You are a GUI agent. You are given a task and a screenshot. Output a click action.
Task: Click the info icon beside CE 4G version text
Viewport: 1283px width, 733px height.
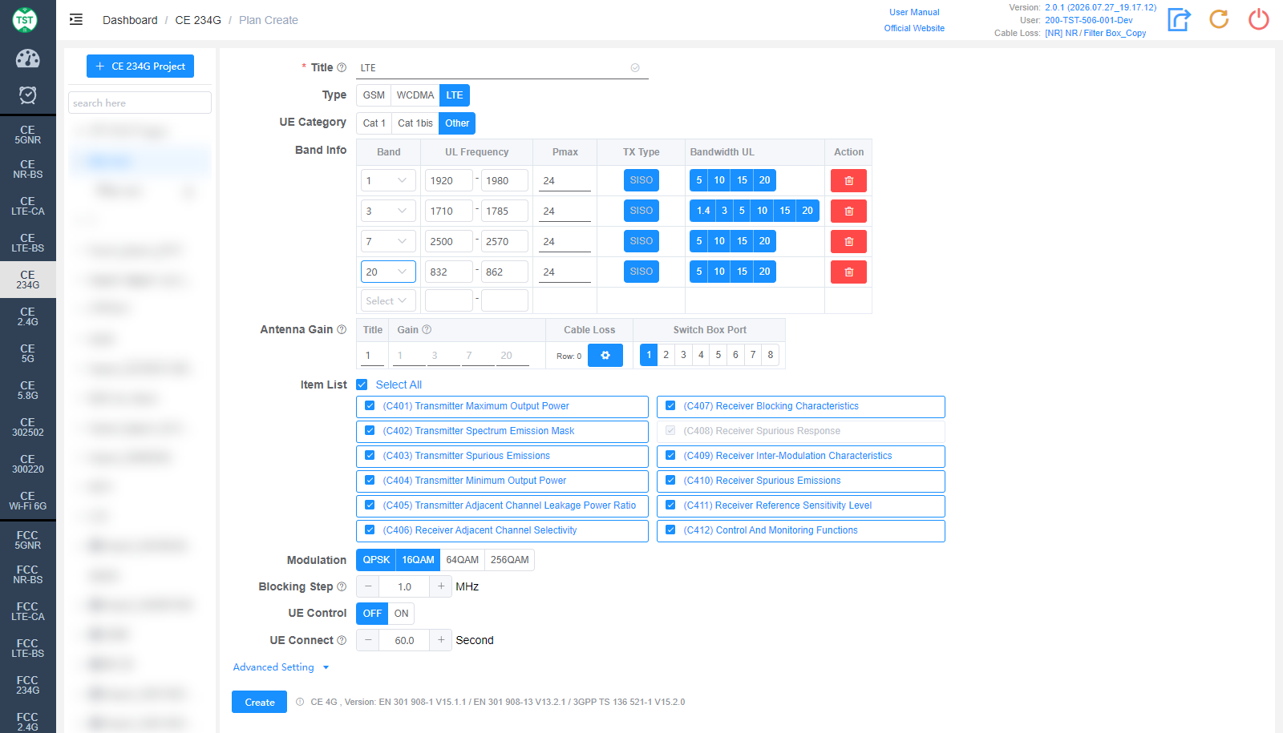click(x=300, y=703)
